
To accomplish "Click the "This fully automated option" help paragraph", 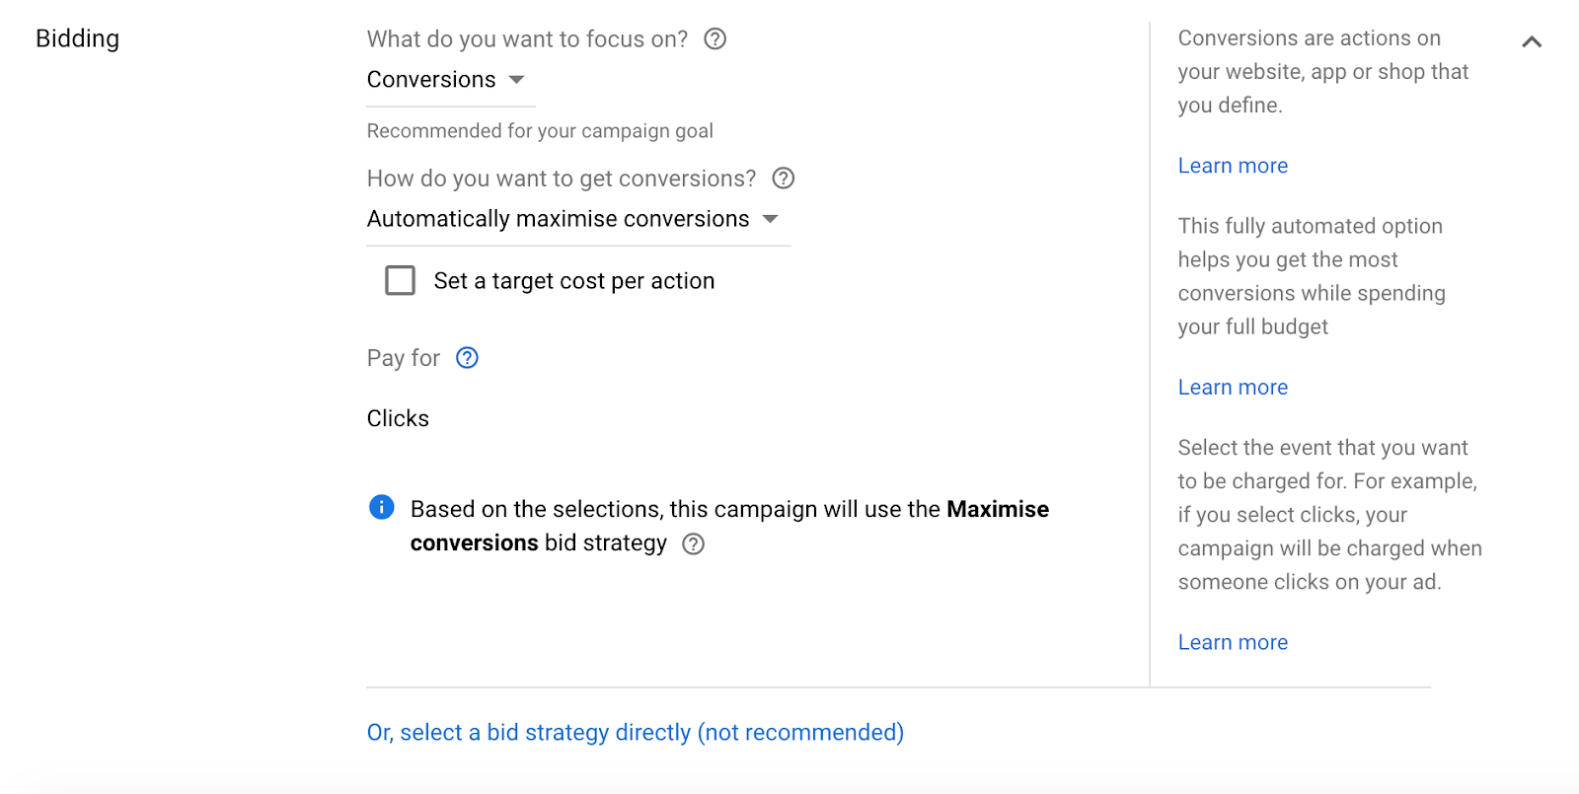I will coord(1311,276).
